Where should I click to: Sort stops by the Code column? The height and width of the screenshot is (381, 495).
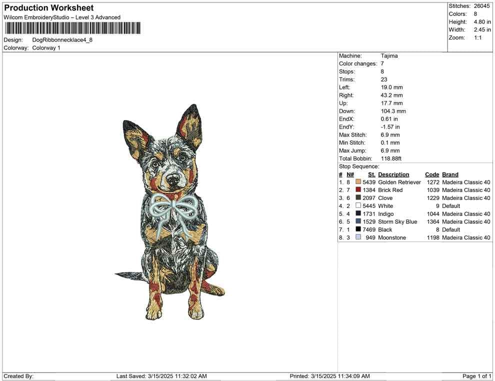(430, 174)
